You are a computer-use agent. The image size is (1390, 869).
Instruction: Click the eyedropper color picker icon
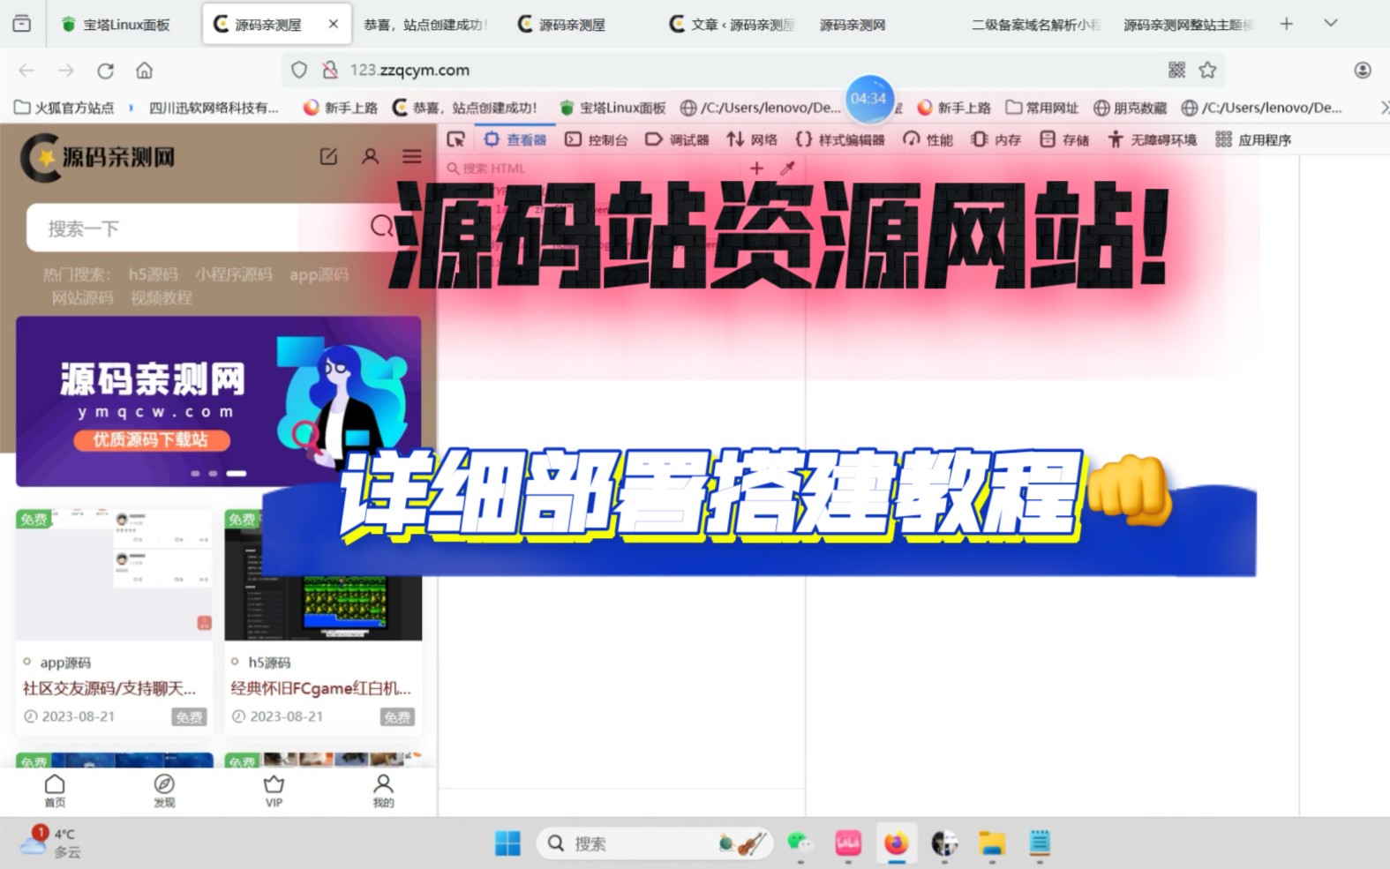tap(787, 168)
